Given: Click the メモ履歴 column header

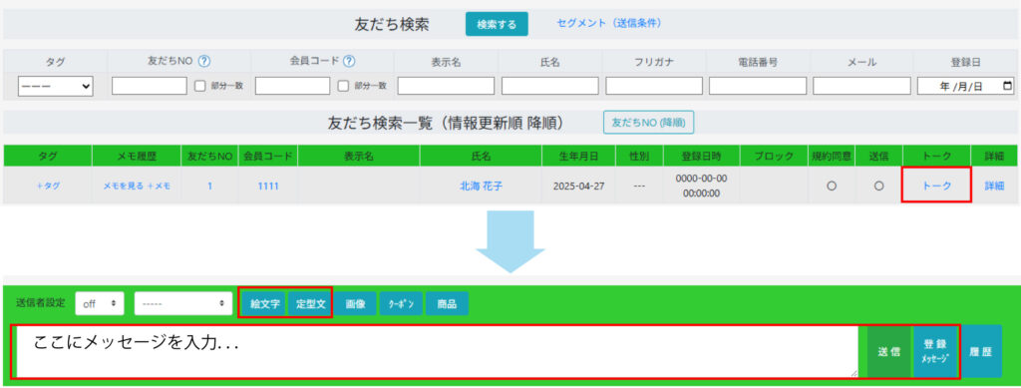Looking at the screenshot, I should pos(137,157).
